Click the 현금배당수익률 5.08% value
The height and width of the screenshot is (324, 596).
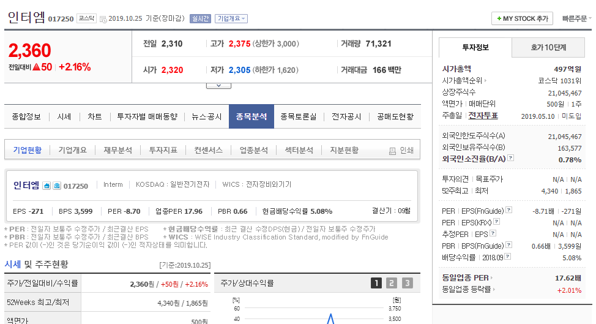[321, 211]
